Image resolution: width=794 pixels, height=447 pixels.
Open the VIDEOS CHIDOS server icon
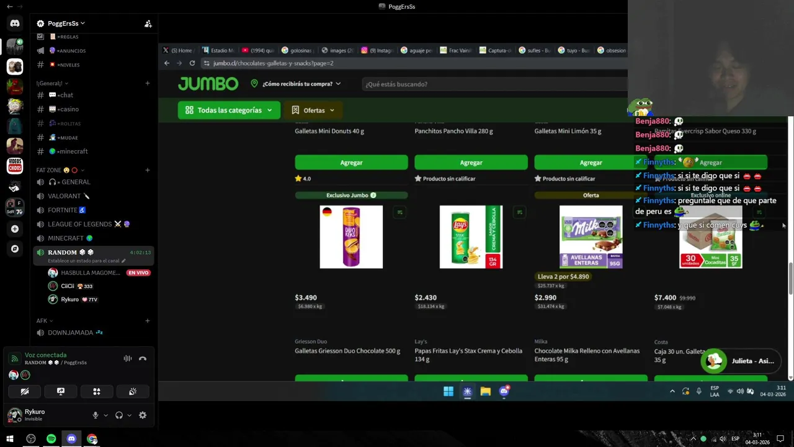pyautogui.click(x=15, y=166)
